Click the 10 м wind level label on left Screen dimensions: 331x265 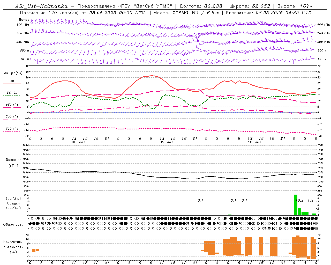(x=25, y=59)
